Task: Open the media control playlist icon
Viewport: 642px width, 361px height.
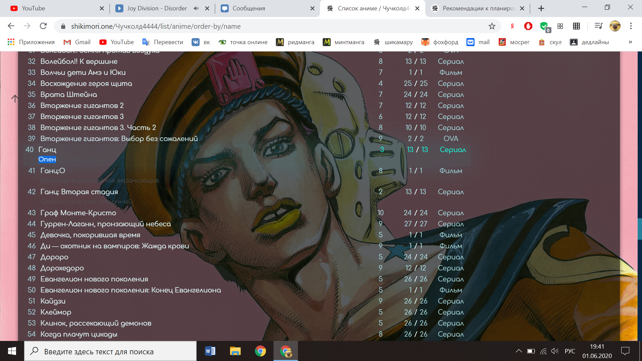Action: pyautogui.click(x=598, y=26)
